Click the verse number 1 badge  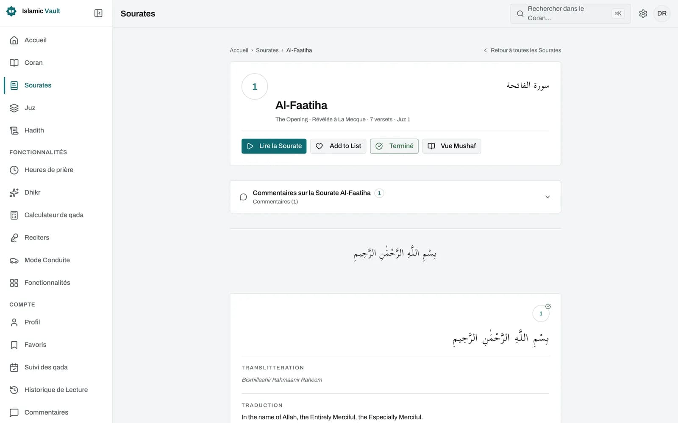coord(541,313)
